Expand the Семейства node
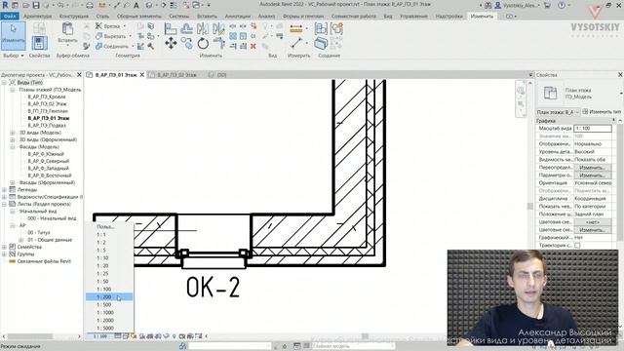This screenshot has height=351, width=624. click(4, 247)
